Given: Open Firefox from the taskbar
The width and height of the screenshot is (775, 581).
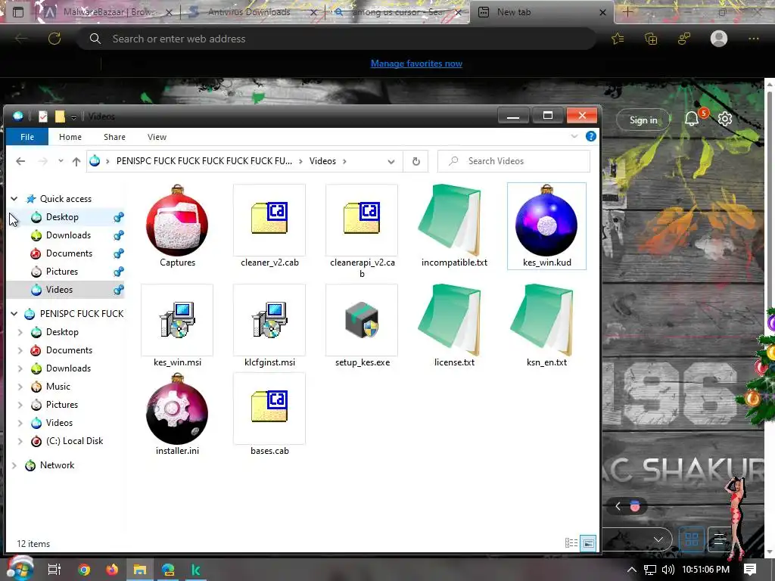Looking at the screenshot, I should 112,570.
